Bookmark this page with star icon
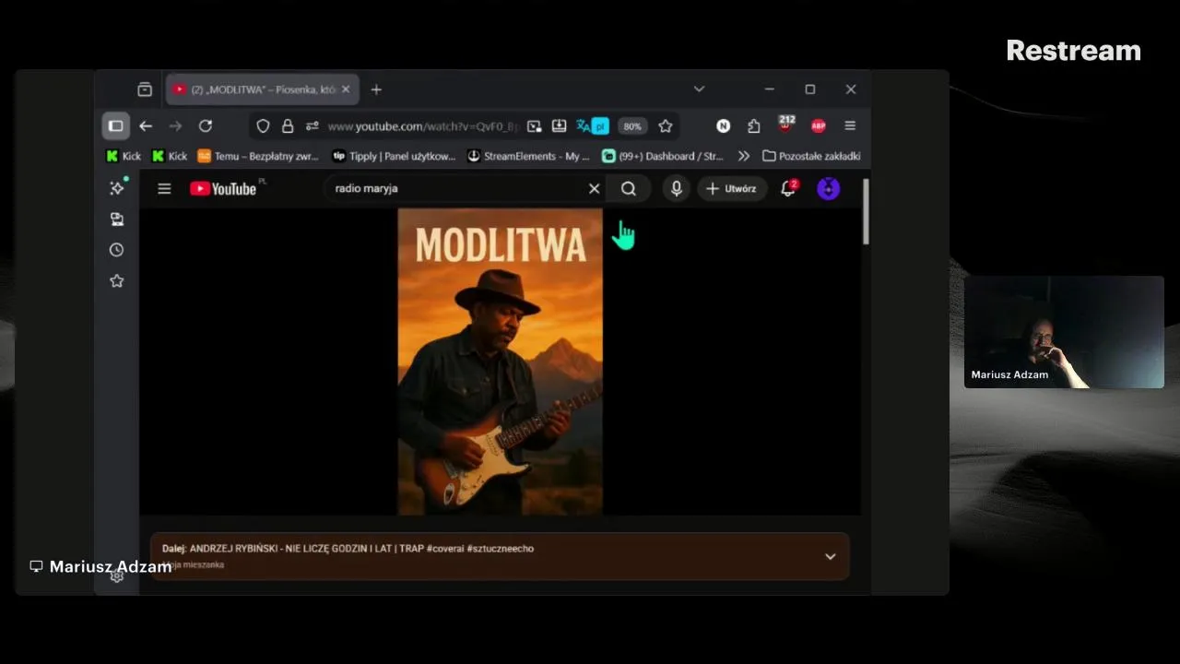Image resolution: width=1180 pixels, height=664 pixels. tap(666, 126)
